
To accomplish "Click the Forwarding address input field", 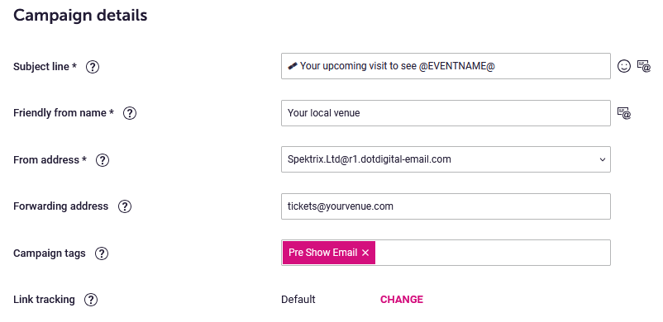I will click(x=446, y=206).
